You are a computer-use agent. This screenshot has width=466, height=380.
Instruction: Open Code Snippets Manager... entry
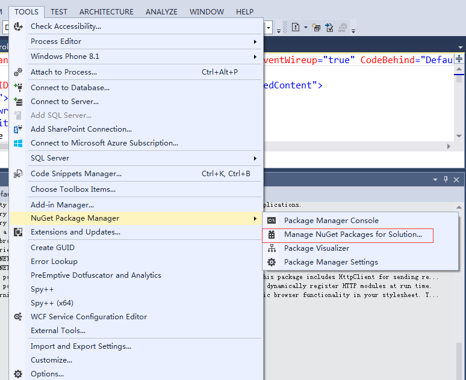[x=76, y=174]
